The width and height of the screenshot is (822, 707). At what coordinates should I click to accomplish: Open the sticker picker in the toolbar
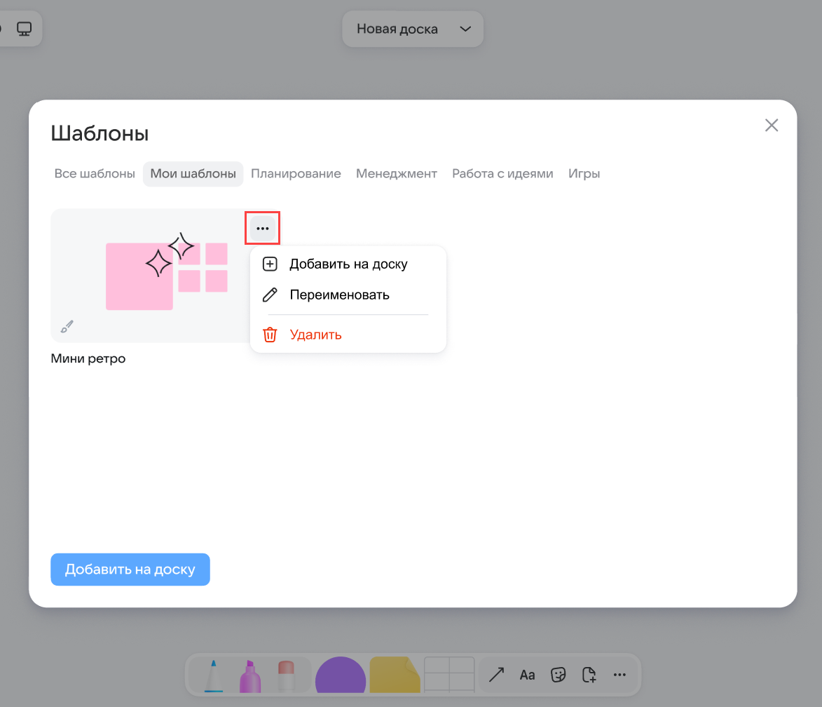pyautogui.click(x=559, y=675)
